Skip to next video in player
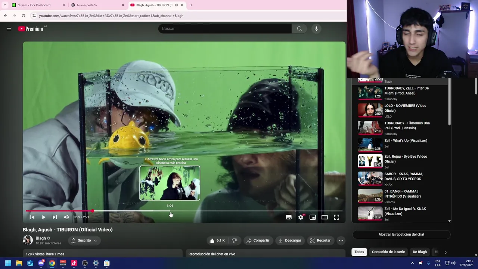 pyautogui.click(x=55, y=217)
